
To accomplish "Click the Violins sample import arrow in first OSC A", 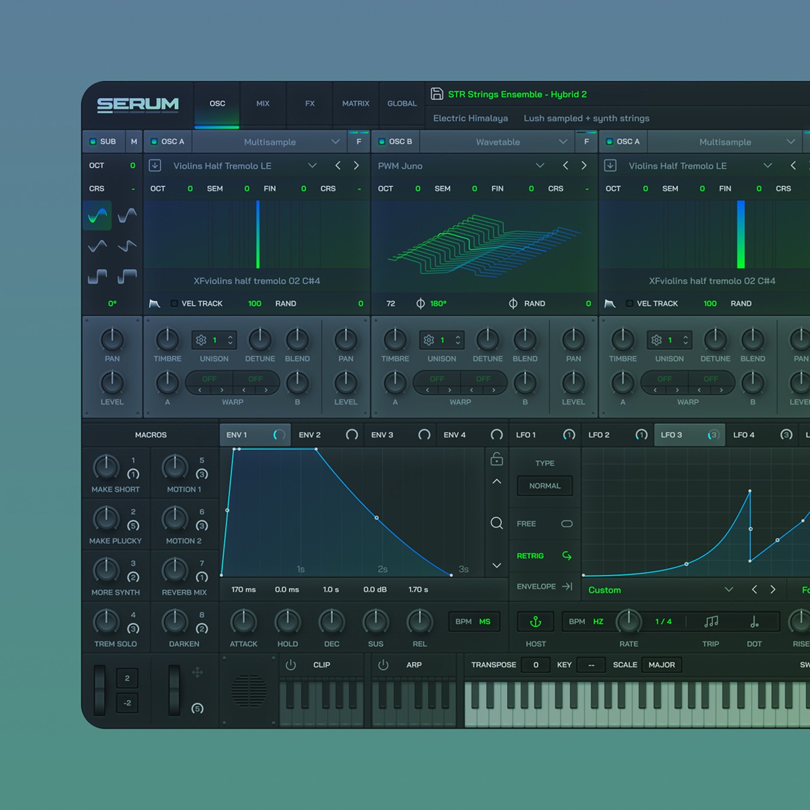I will tap(155, 166).
